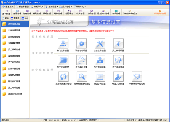The height and width of the screenshot is (127, 170).
Task: Expand the 数据导入 dropdown menu
Action: [x=36, y=7]
